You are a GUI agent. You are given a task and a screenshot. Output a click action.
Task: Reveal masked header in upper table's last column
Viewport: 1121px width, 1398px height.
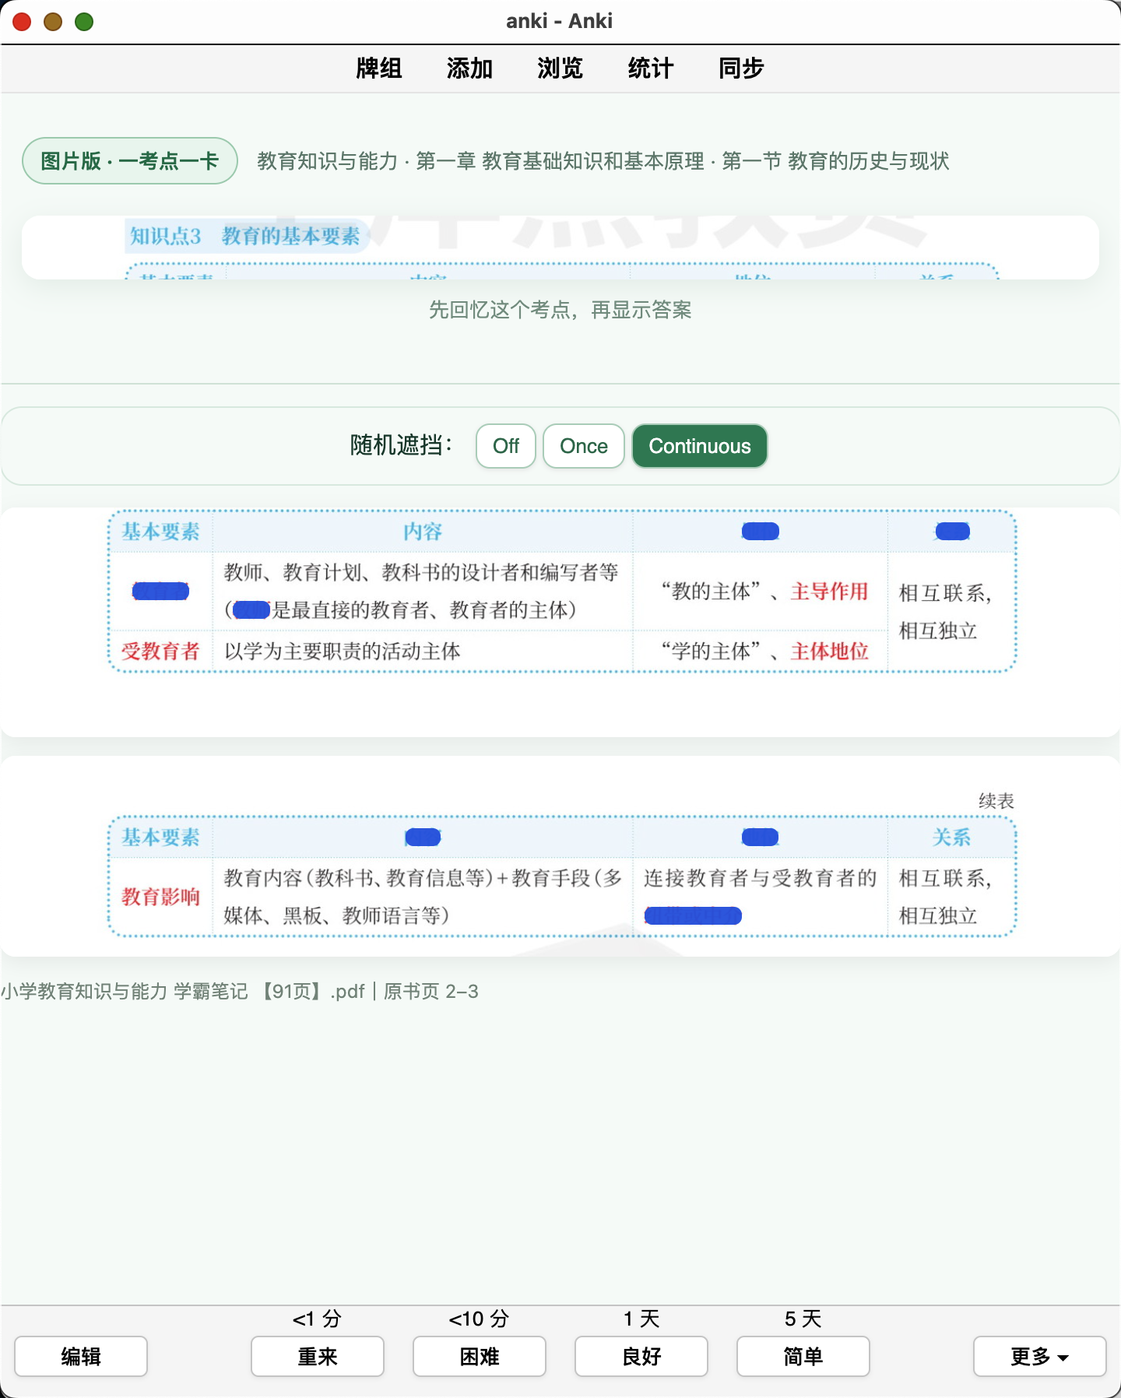pyautogui.click(x=952, y=532)
